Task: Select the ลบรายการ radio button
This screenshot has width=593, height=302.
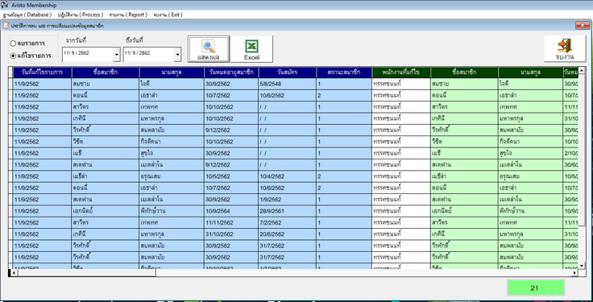Action: click(13, 43)
